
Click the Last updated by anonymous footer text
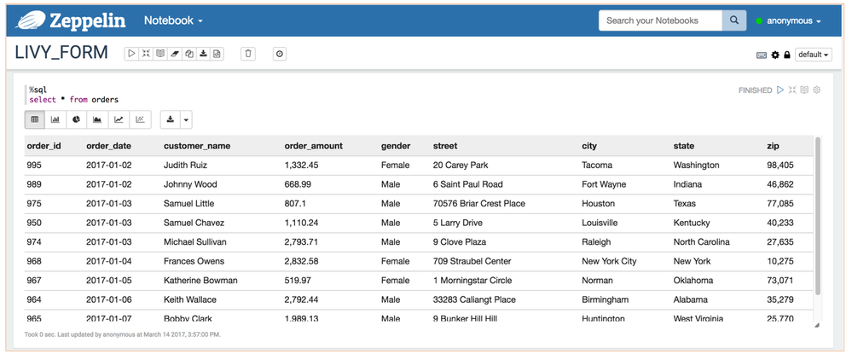(122, 334)
